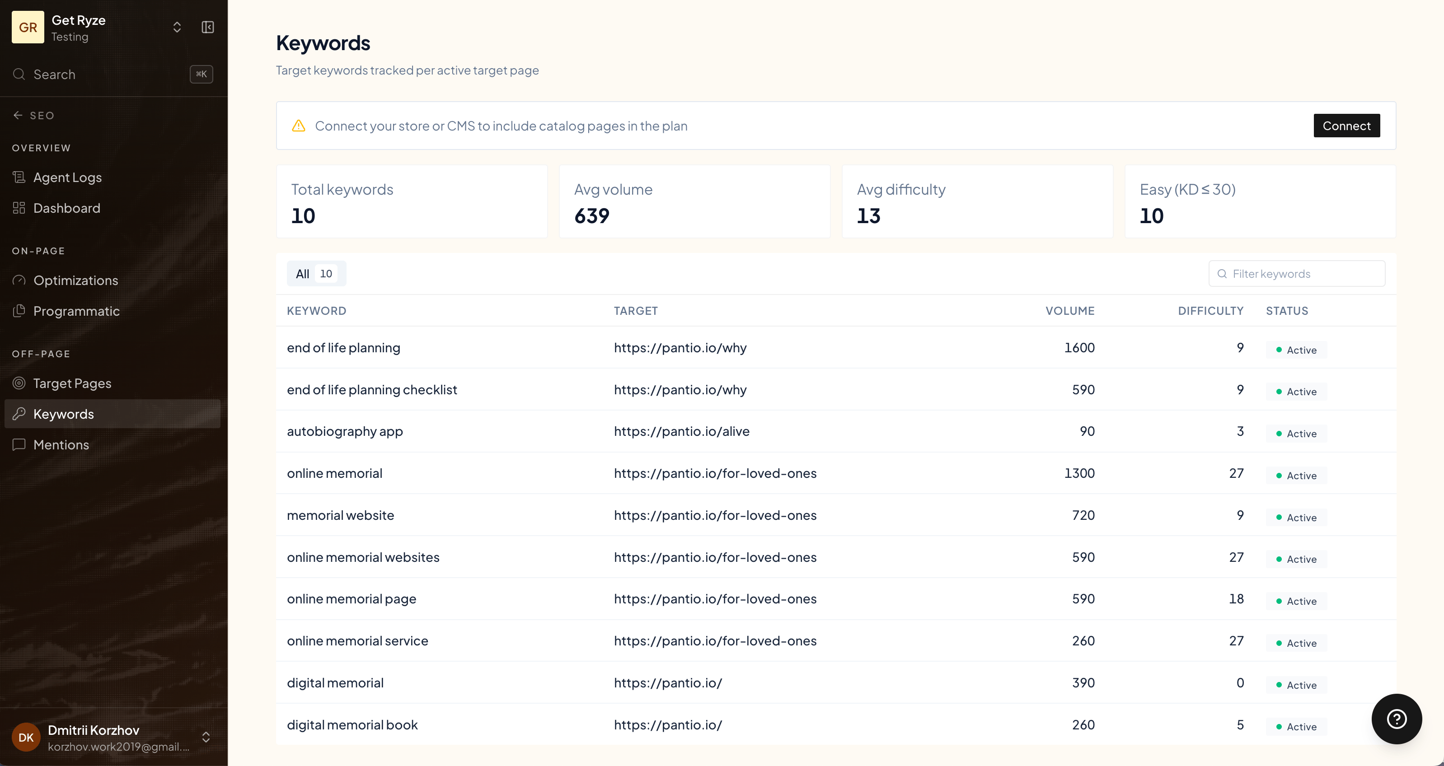1444x766 pixels.
Task: Go back using the SEO arrow
Action: (x=18, y=115)
